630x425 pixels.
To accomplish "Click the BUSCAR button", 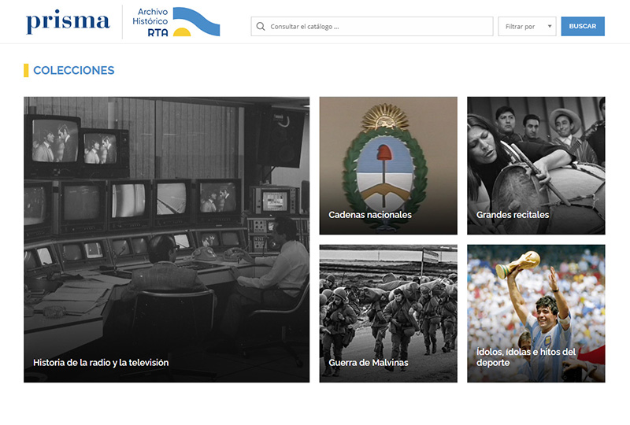I will (583, 26).
